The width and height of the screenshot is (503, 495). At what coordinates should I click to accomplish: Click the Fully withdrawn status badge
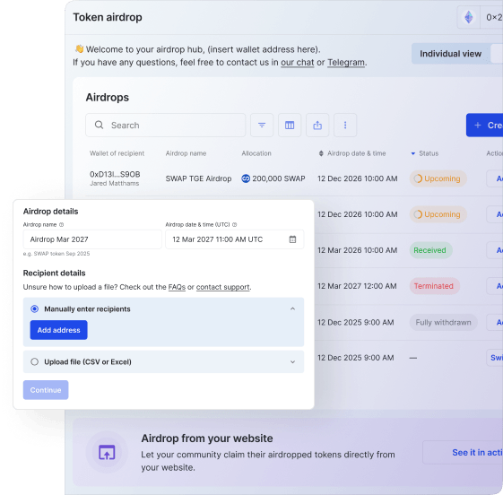tap(443, 322)
